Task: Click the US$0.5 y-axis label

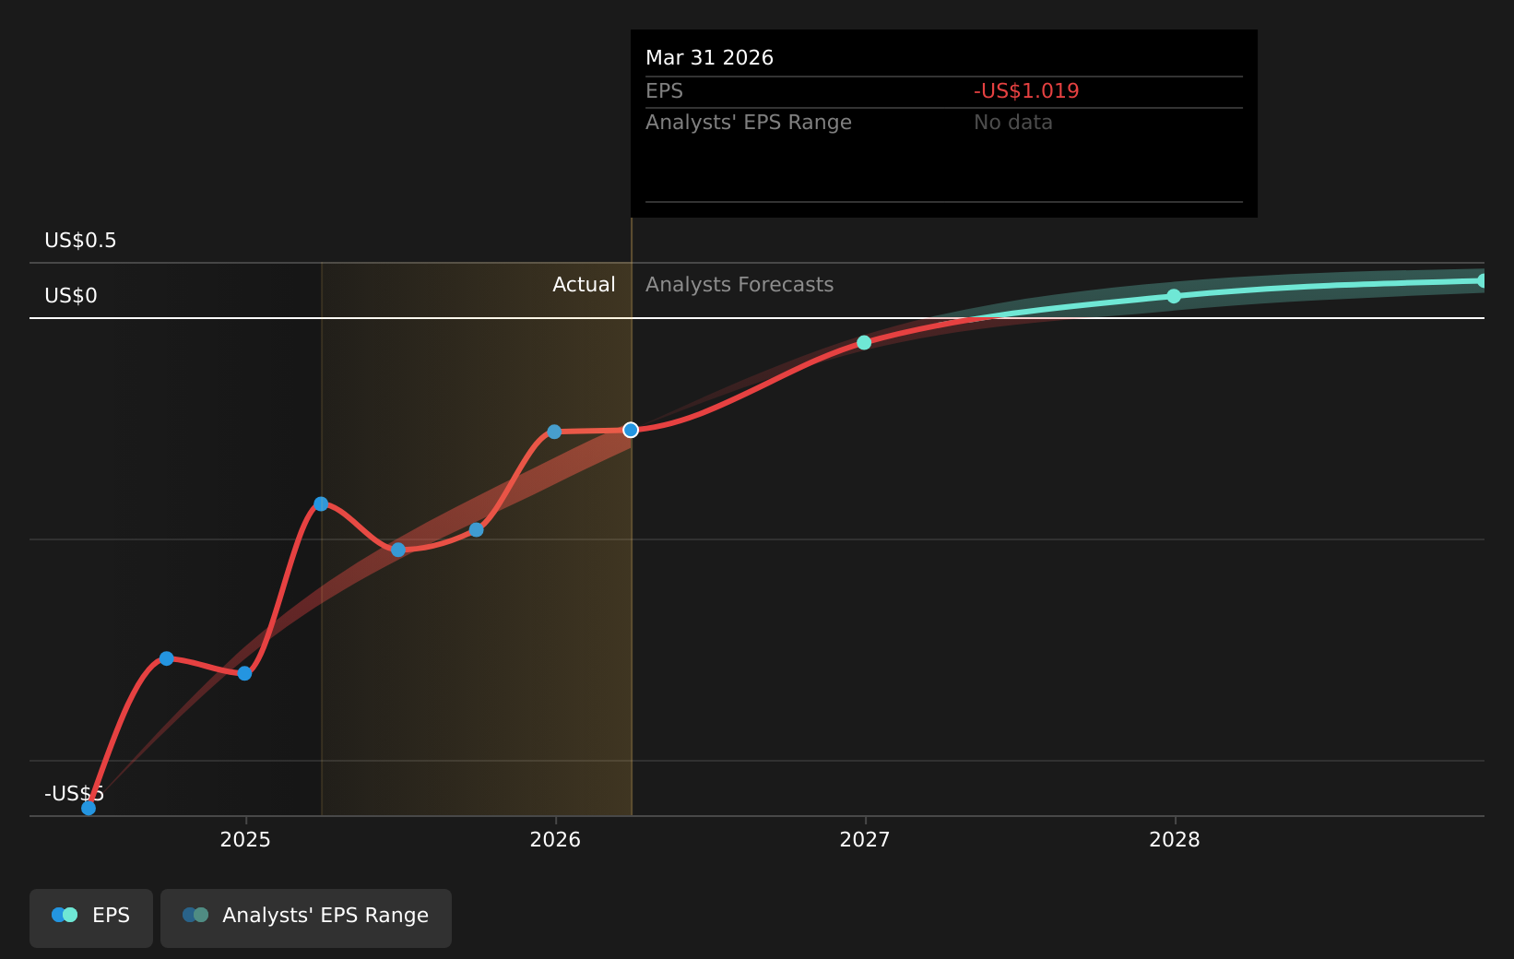Action: point(80,241)
